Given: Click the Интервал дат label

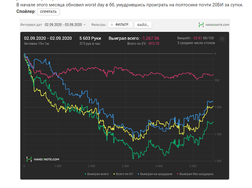Looking at the screenshot, I should [32, 25].
